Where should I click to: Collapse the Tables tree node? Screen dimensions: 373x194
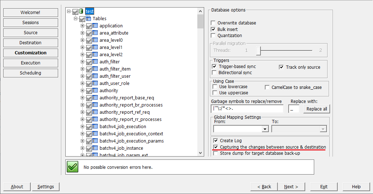[x=76, y=18]
